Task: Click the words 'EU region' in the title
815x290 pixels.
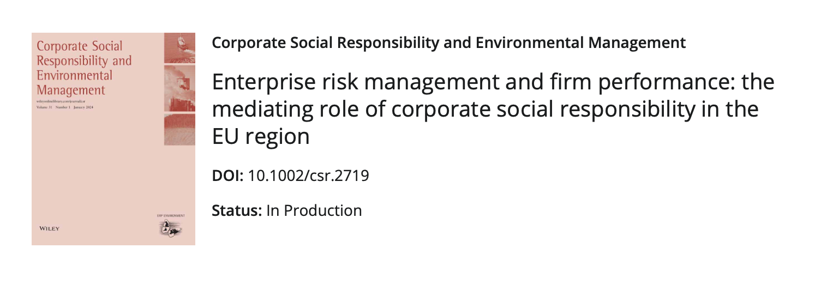Action: 260,136
